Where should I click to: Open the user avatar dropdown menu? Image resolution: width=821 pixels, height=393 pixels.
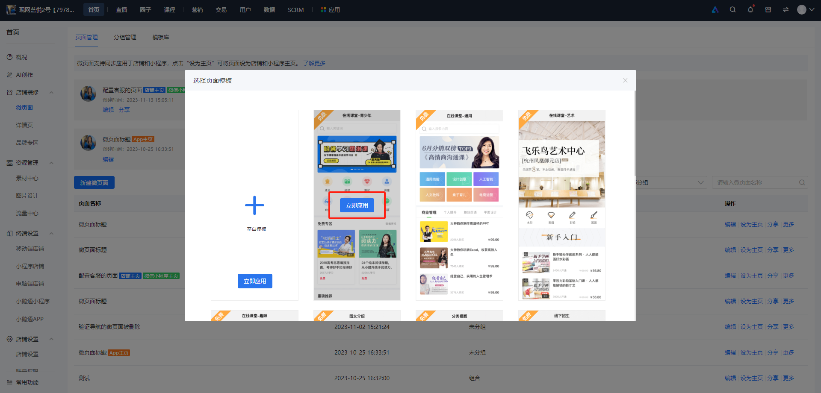click(806, 9)
